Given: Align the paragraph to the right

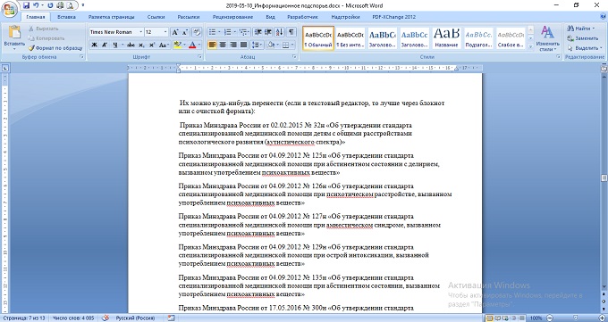Looking at the screenshot, I should point(233,45).
